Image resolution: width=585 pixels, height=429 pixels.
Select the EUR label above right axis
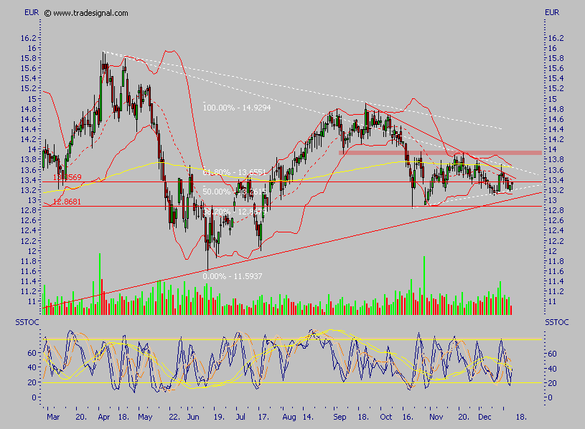[552, 12]
